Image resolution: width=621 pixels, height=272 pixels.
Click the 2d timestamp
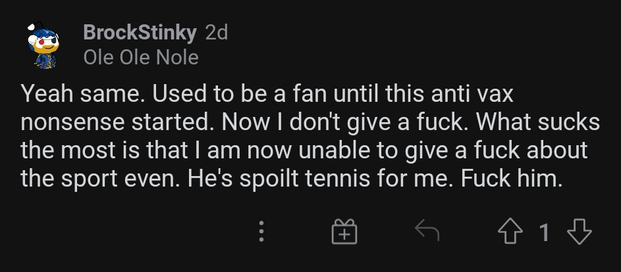click(x=217, y=33)
